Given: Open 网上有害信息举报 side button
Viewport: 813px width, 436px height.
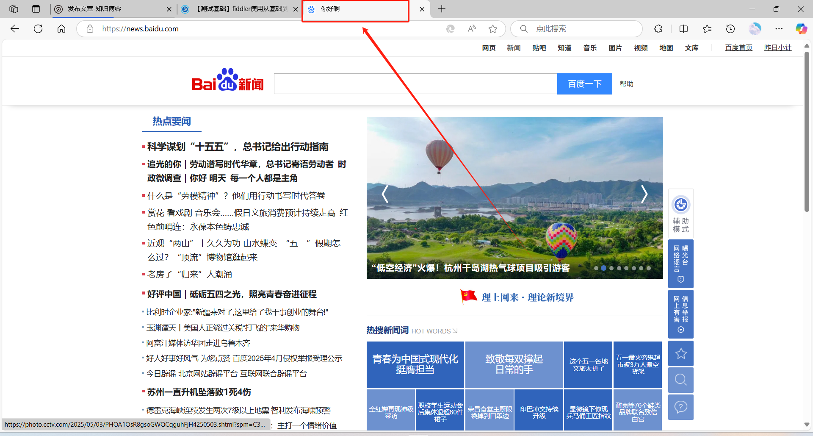Looking at the screenshot, I should (x=681, y=314).
